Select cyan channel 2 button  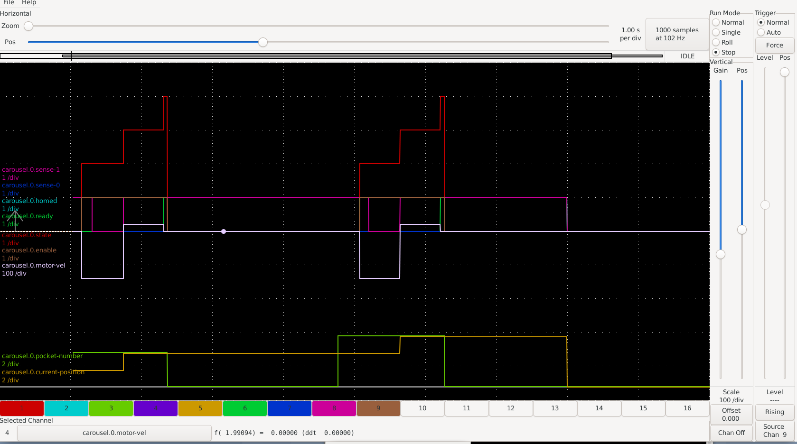click(x=66, y=408)
